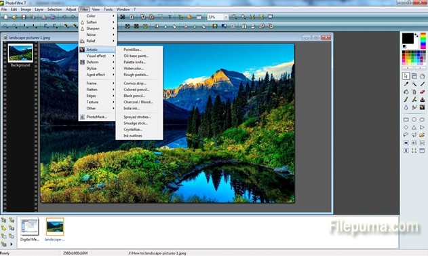The width and height of the screenshot is (428, 256).
Task: Choose the rhombus selection shape
Action: [x=406, y=127]
